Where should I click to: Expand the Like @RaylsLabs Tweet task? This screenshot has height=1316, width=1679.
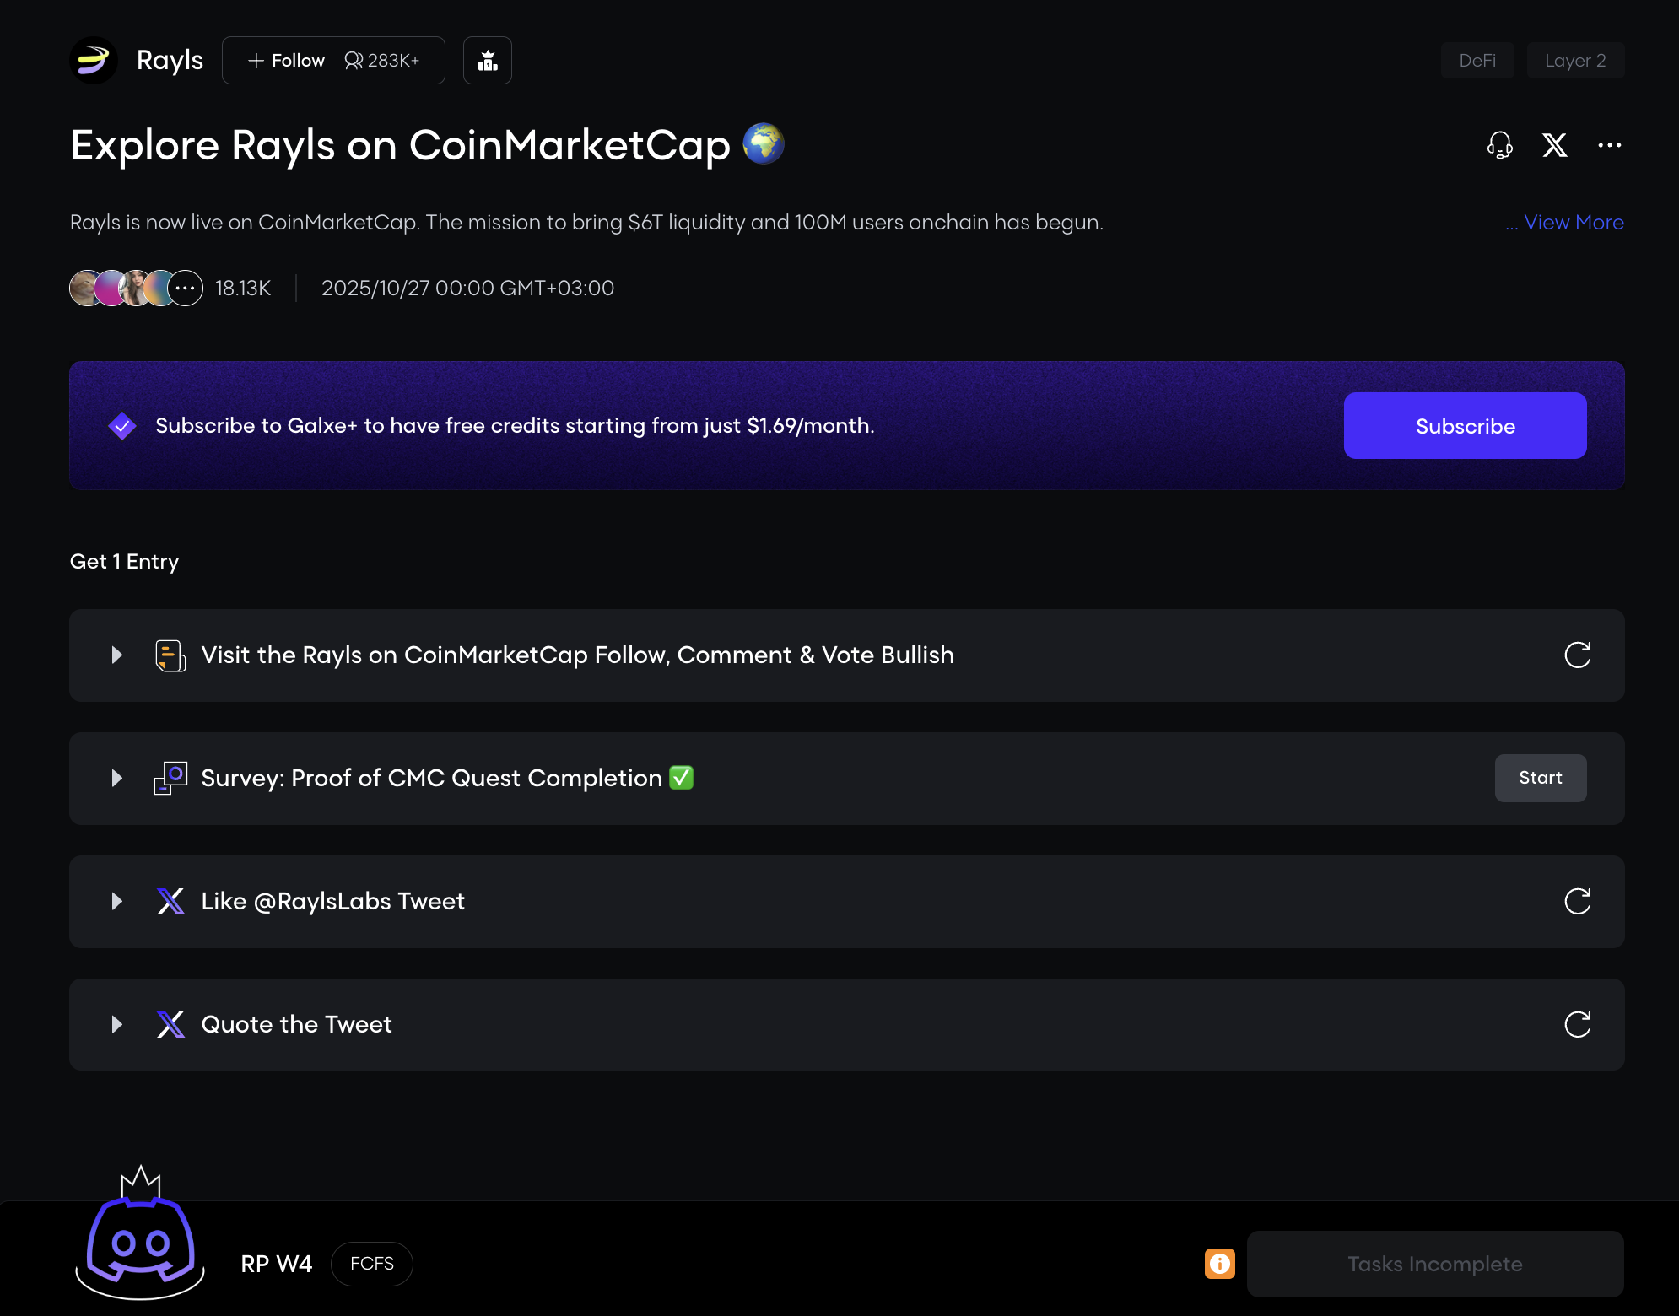(117, 902)
